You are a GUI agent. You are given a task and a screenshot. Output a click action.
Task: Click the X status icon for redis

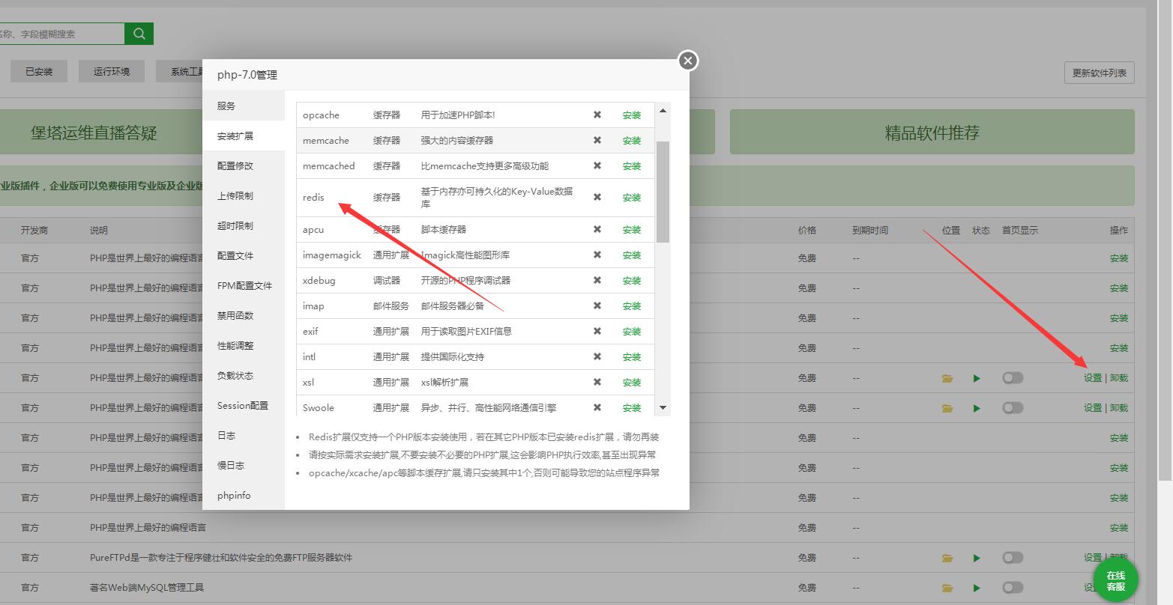coord(597,198)
